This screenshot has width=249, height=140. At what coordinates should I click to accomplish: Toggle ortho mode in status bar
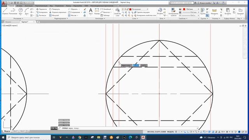click(x=188, y=132)
